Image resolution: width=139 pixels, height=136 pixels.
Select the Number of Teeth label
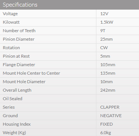coord(19,31)
